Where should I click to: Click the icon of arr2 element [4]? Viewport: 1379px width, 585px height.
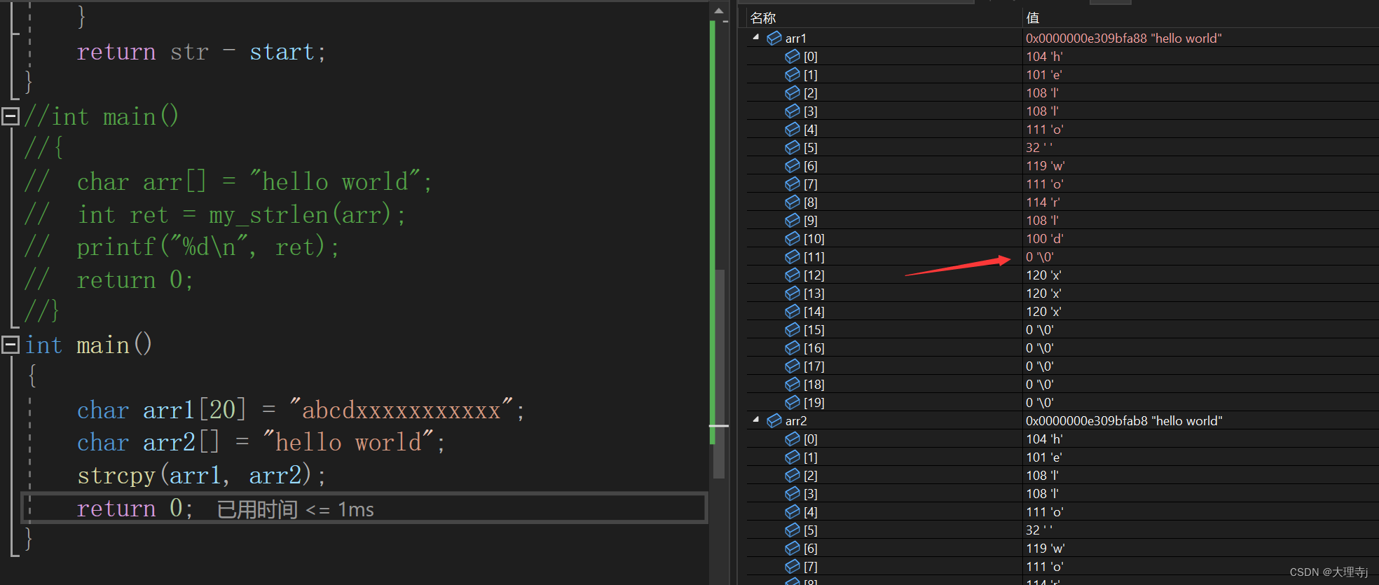pyautogui.click(x=793, y=511)
